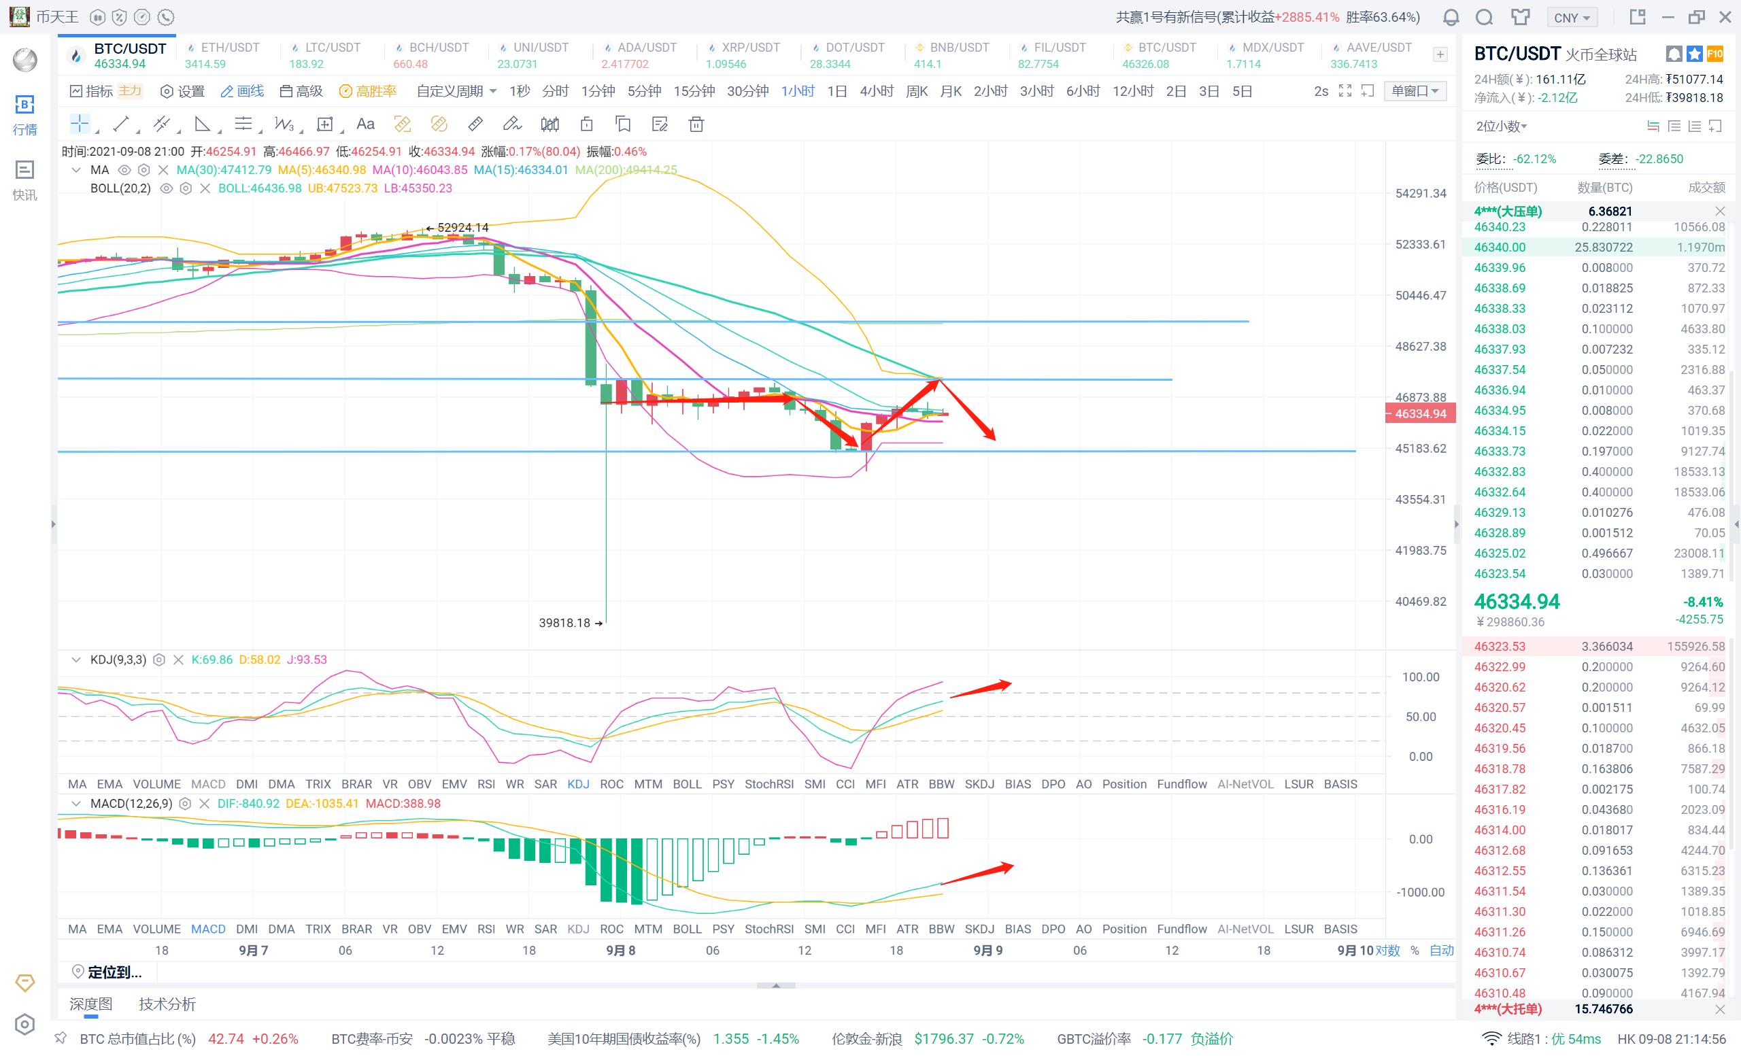Switch to the ETH/USDT tab
This screenshot has height=1056, width=1741.
[x=224, y=55]
